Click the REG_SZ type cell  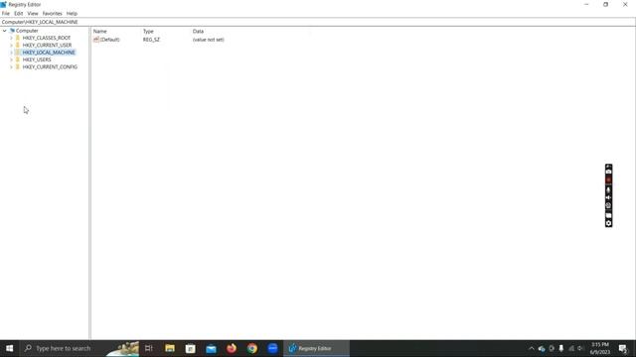pyautogui.click(x=151, y=40)
